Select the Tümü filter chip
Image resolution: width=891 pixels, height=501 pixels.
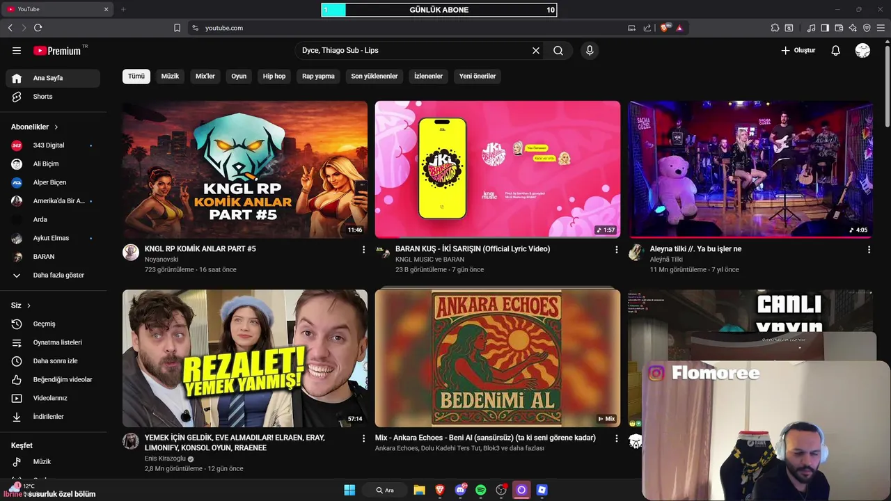tap(136, 76)
